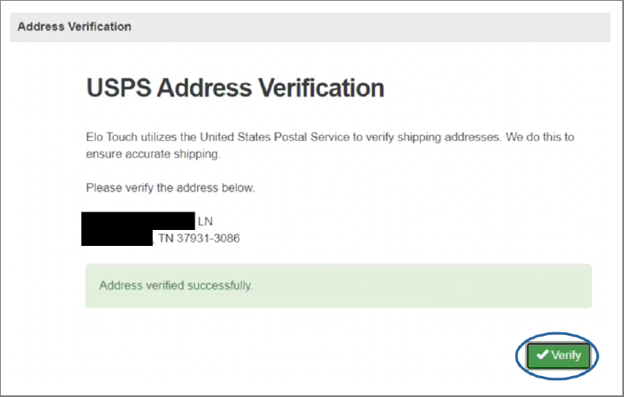Click 'Please verify the address below.' text
The width and height of the screenshot is (624, 397).
point(170,187)
